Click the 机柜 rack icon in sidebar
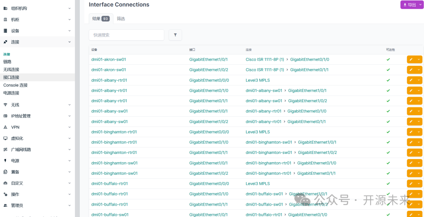Image resolution: width=424 pixels, height=217 pixels. 5,20
